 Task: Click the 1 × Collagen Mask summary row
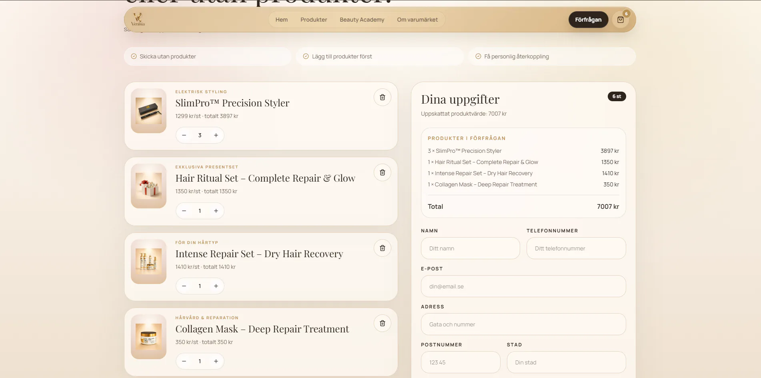(x=523, y=184)
